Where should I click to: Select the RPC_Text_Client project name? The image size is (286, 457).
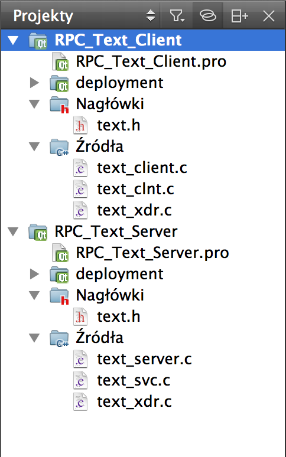pyautogui.click(x=118, y=40)
